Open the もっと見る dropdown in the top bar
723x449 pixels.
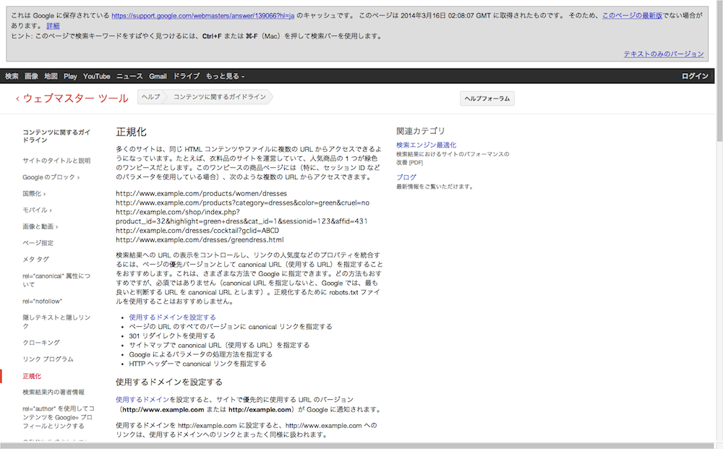coord(225,76)
